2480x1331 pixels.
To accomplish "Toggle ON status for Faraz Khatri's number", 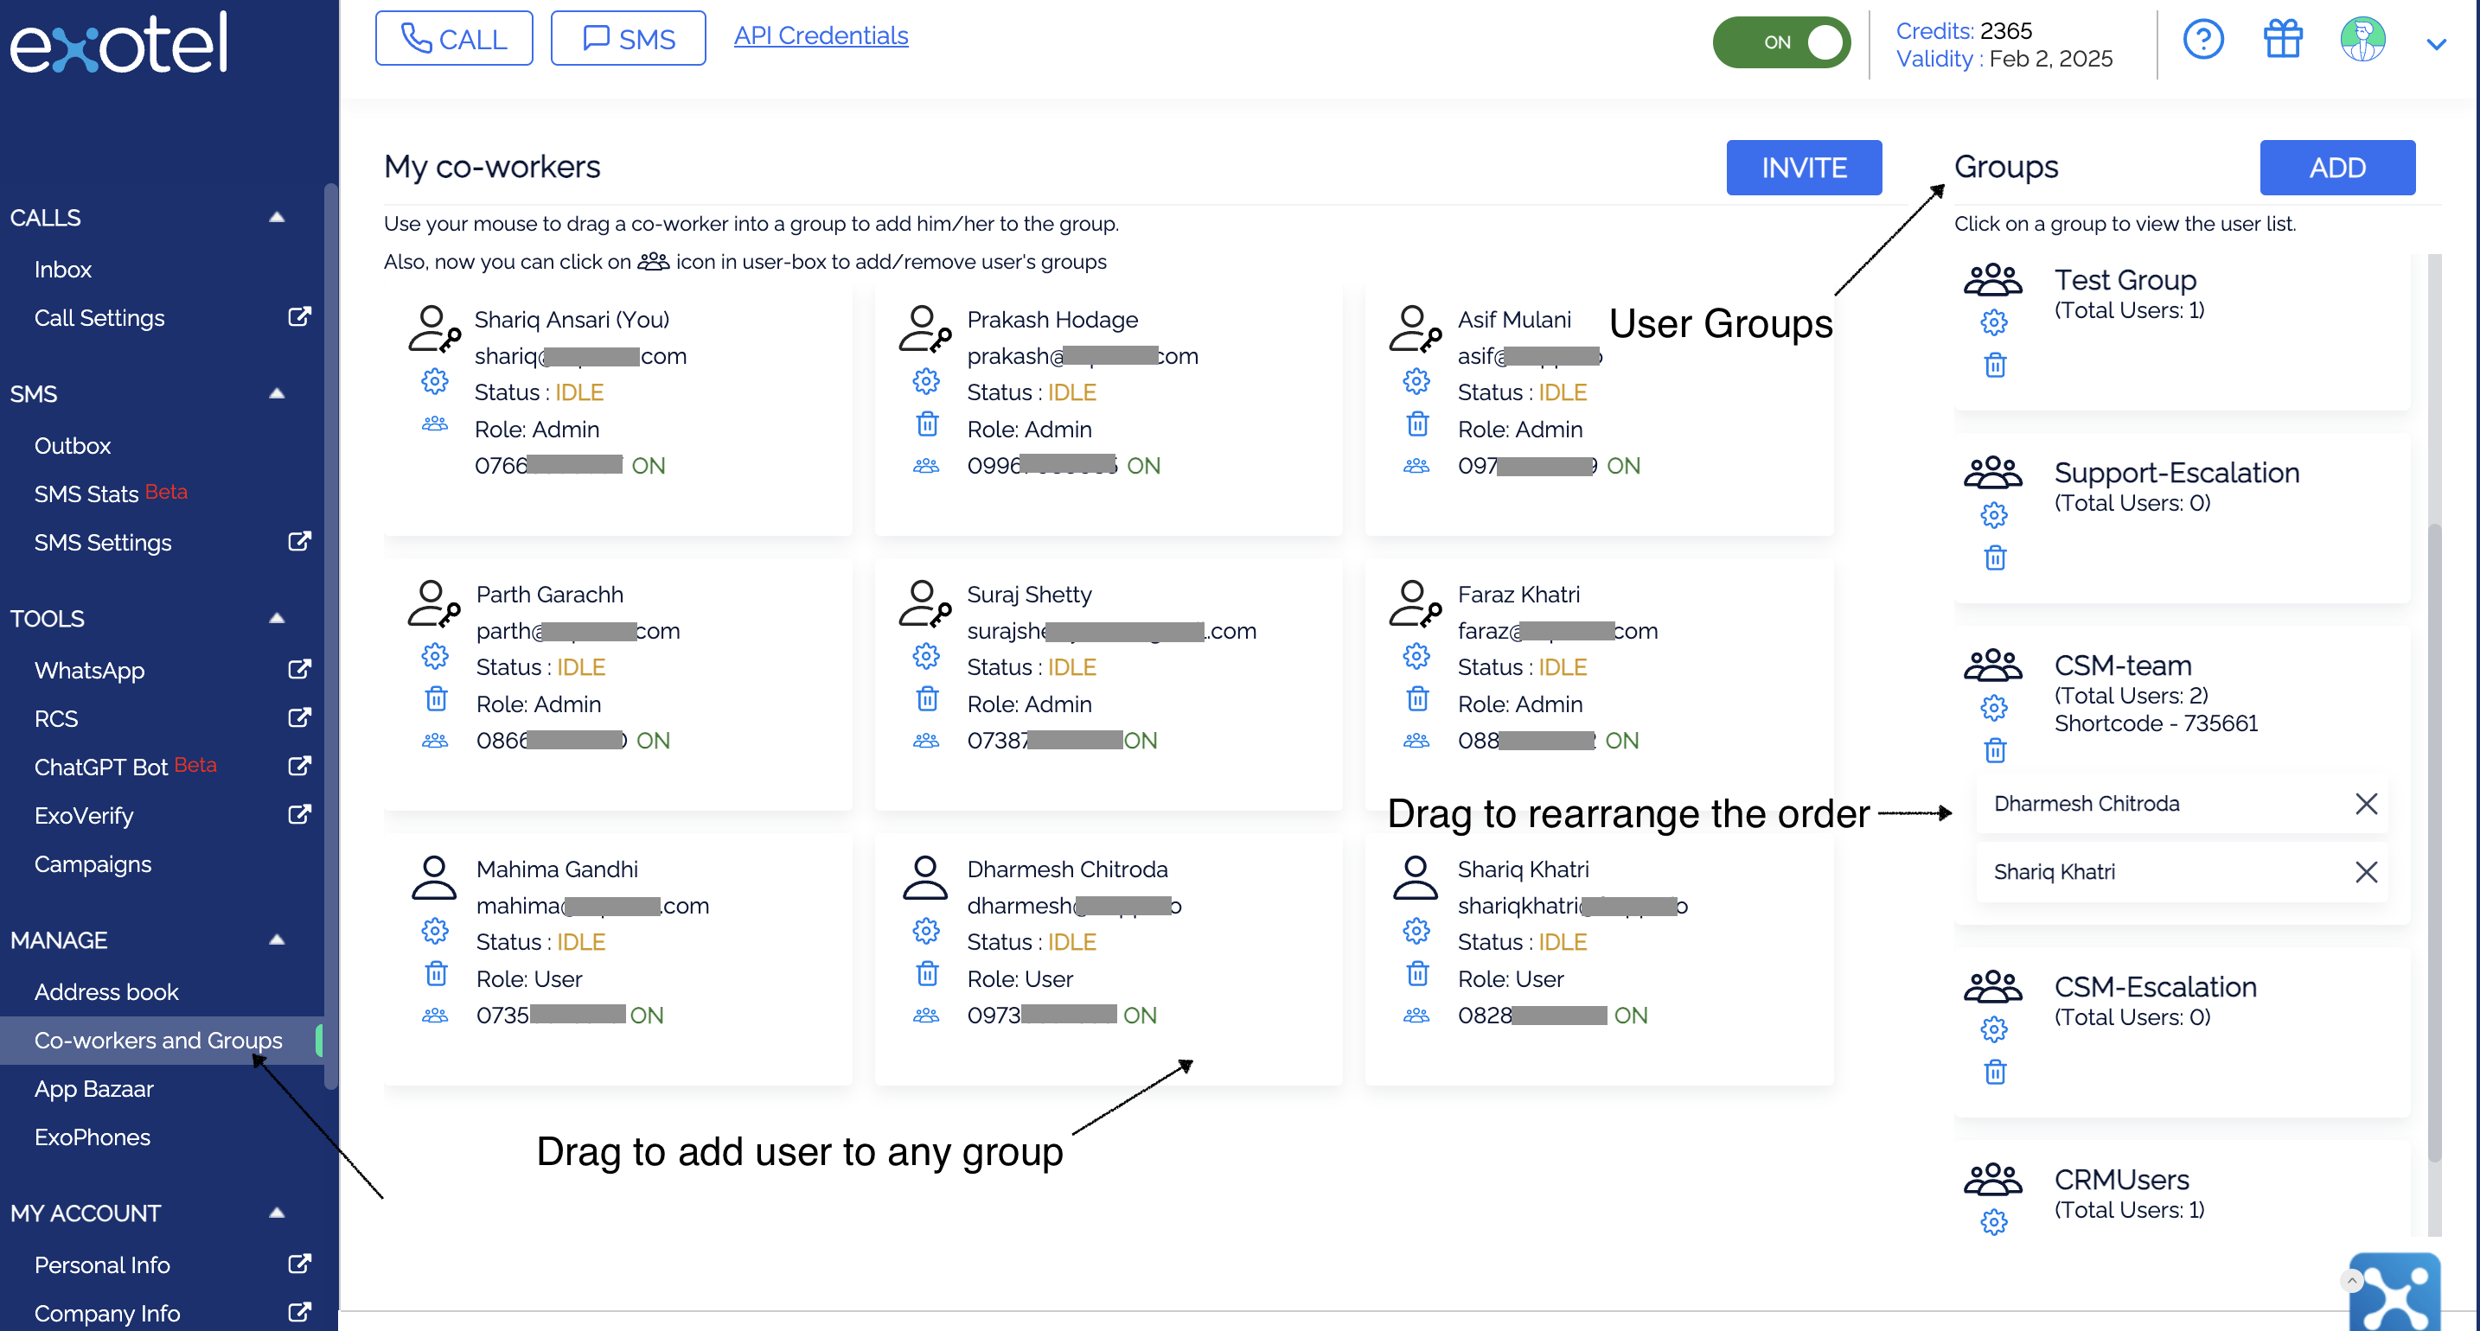I will (x=1621, y=740).
